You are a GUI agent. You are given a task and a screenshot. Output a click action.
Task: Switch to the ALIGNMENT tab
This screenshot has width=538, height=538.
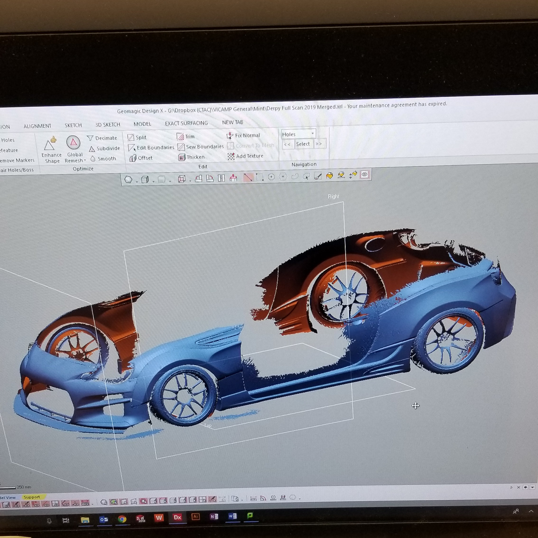point(38,126)
